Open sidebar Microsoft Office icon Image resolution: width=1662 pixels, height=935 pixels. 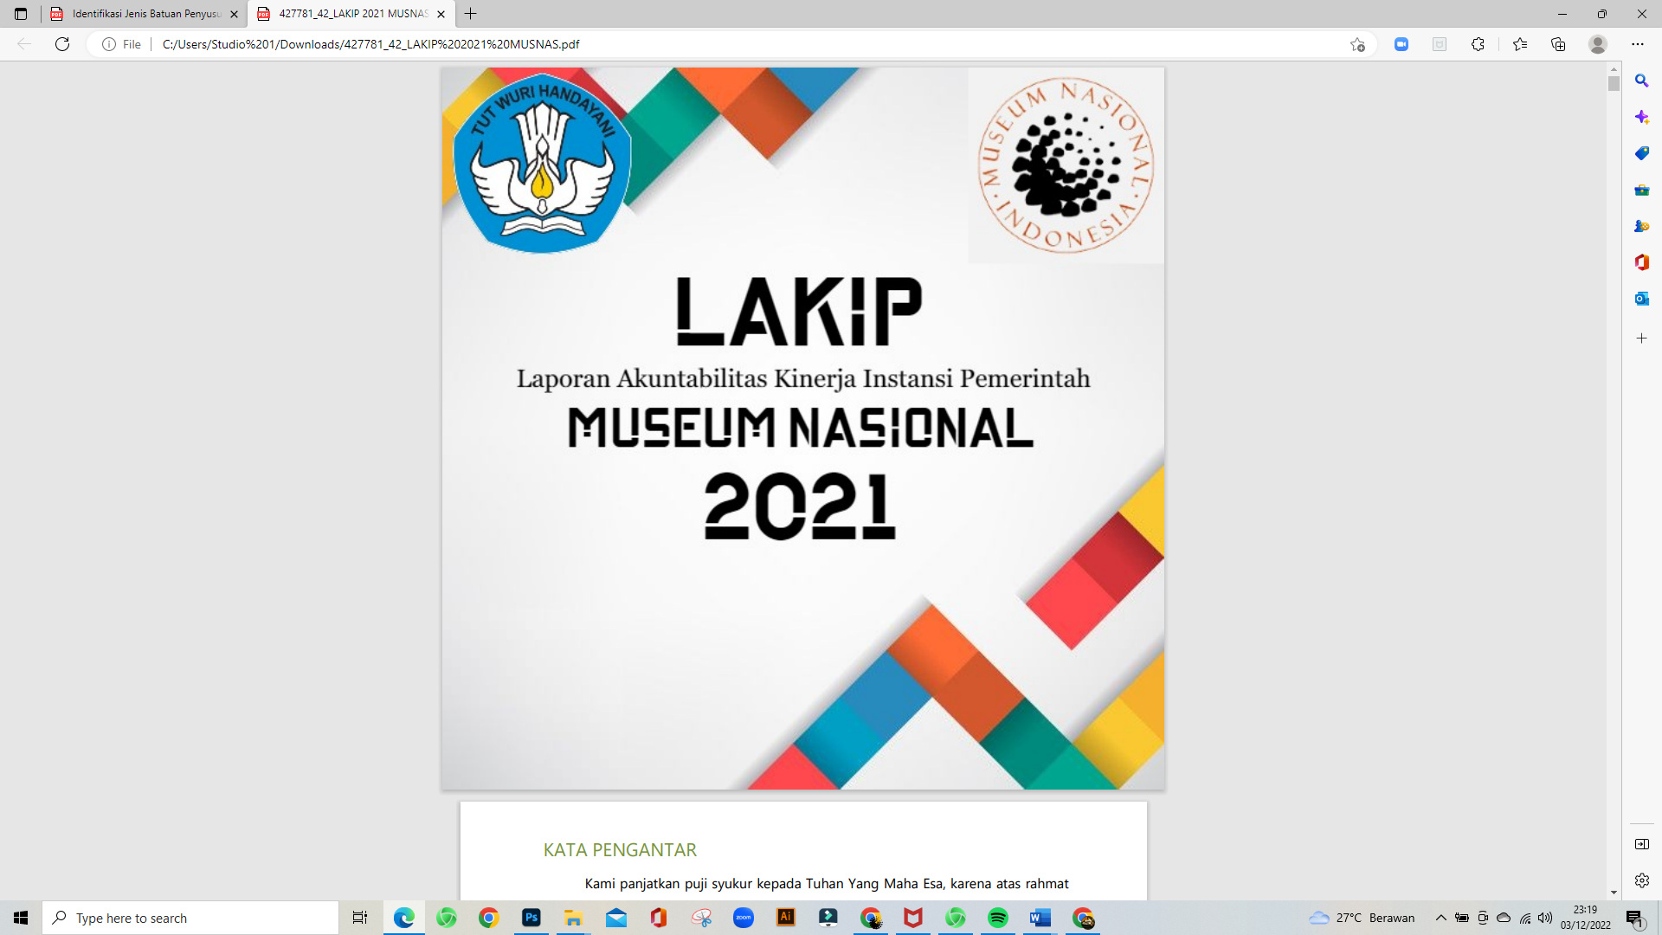1641,262
